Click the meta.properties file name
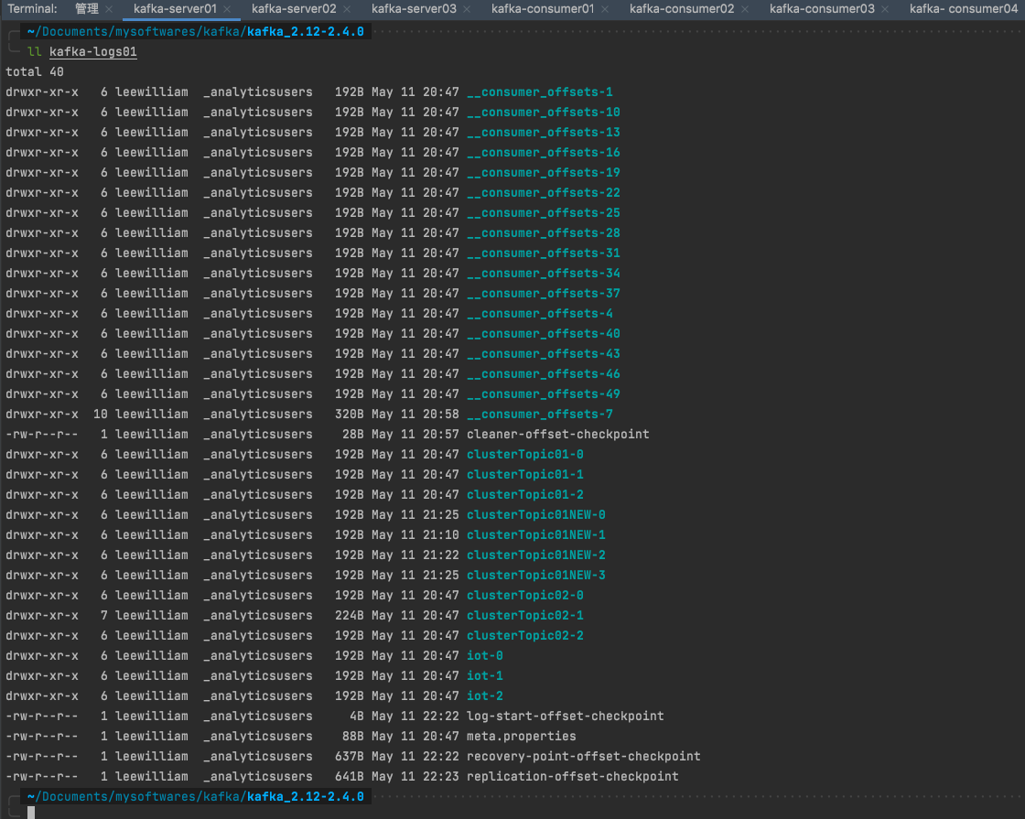Screen dimensions: 1025x819 pos(521,736)
